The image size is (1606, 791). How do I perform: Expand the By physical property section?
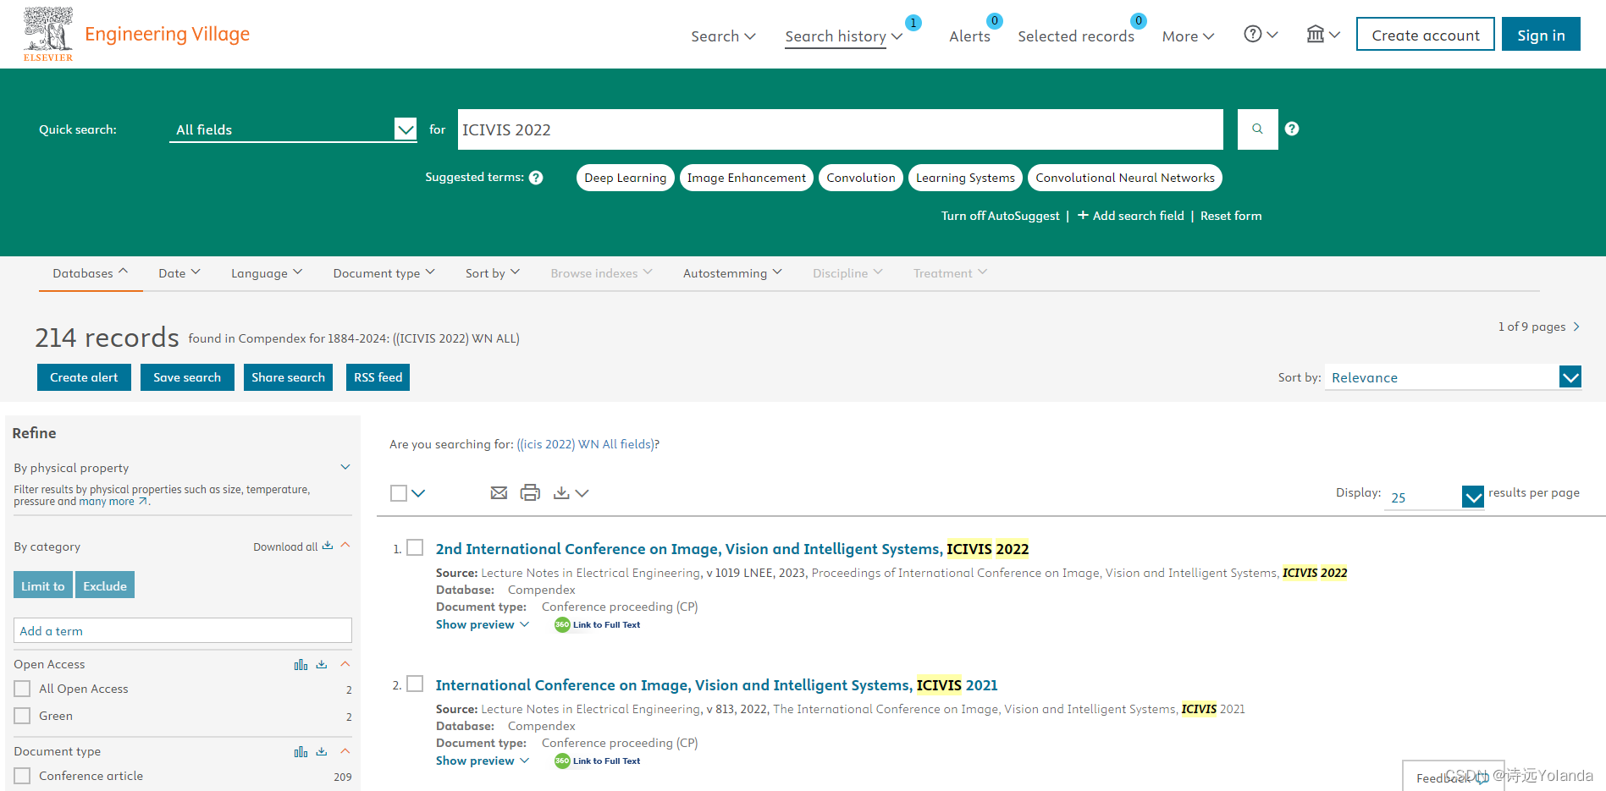pos(345,467)
